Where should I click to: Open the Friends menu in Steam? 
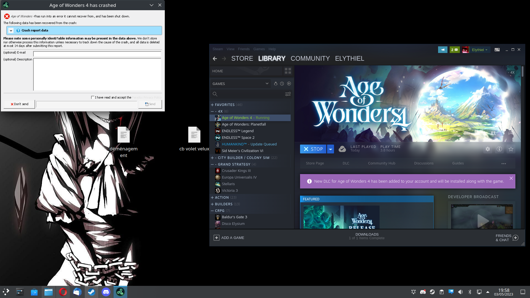[x=244, y=49]
